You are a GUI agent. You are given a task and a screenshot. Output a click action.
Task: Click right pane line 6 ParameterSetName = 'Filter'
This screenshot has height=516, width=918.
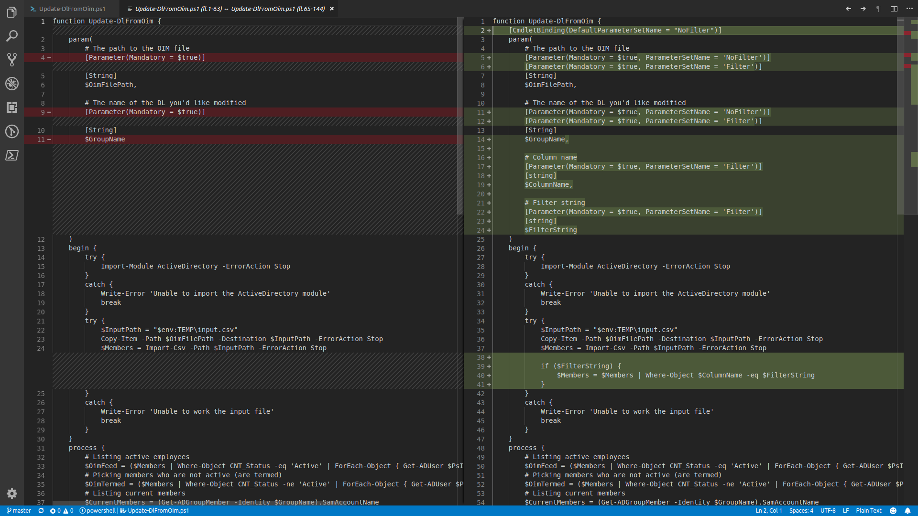(x=644, y=66)
